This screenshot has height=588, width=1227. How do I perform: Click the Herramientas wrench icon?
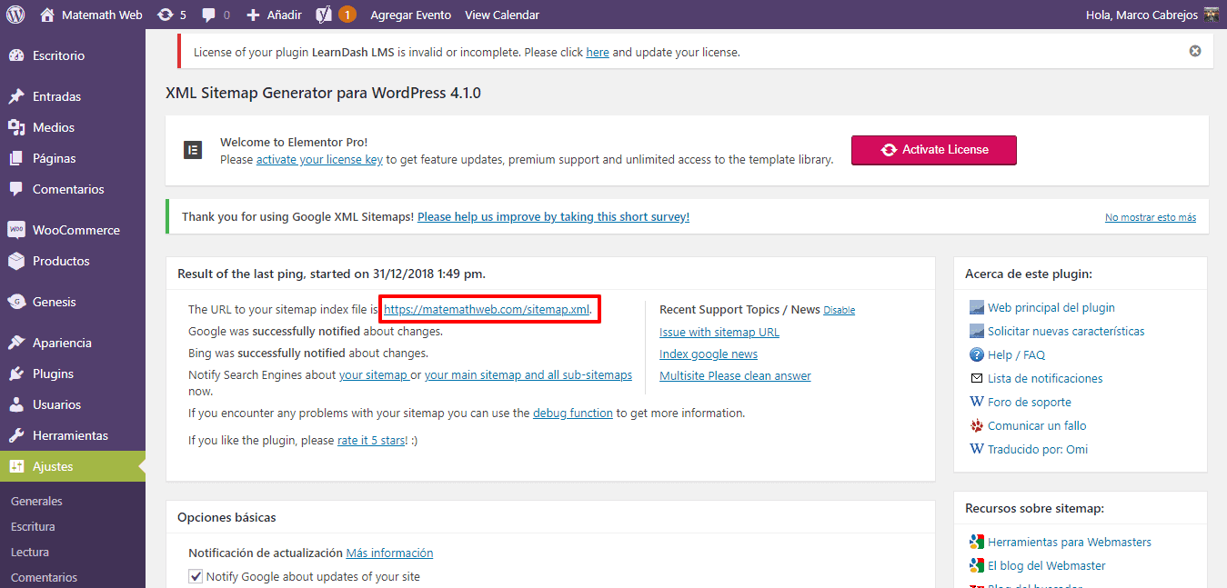tap(16, 435)
